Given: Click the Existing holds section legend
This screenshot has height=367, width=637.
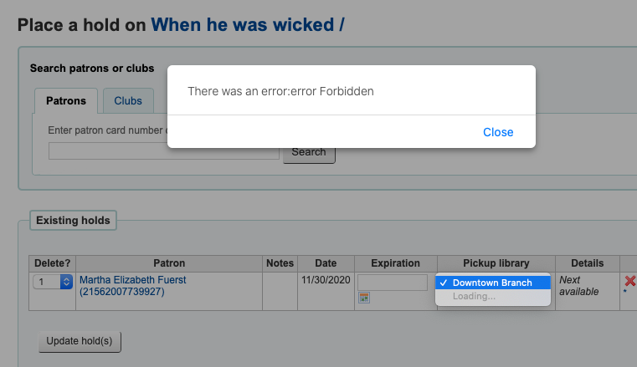Looking at the screenshot, I should tap(73, 221).
